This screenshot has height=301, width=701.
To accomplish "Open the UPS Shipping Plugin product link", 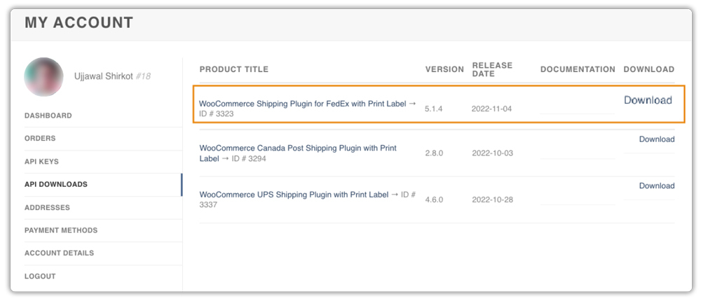I will 294,195.
